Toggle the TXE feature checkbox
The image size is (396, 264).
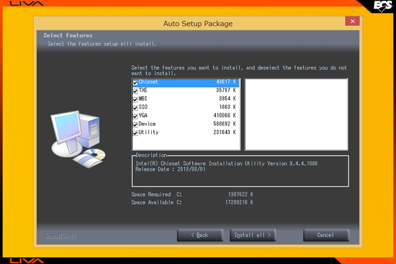click(x=135, y=91)
